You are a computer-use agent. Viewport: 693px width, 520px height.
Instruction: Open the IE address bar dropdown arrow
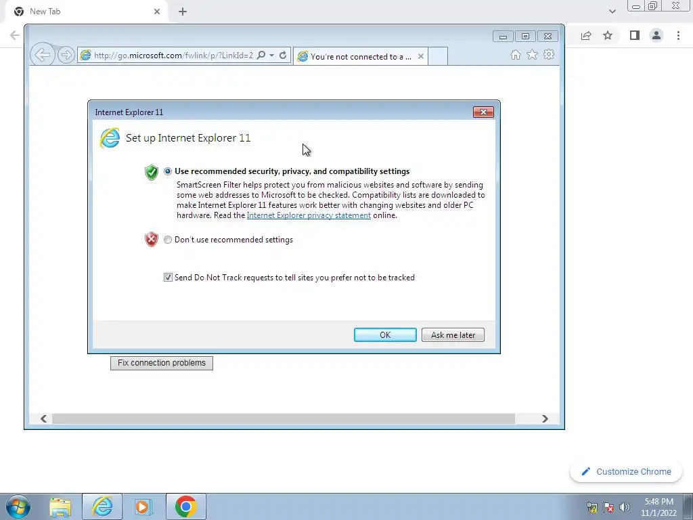click(x=272, y=56)
